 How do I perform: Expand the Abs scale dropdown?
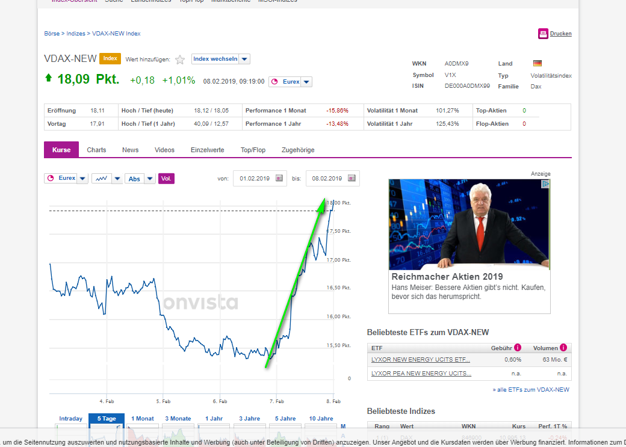(150, 179)
